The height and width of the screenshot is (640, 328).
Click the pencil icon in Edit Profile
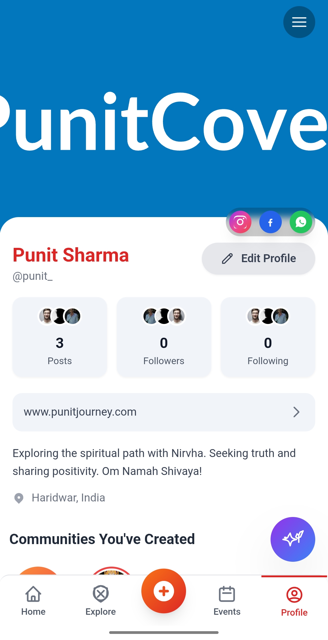(227, 258)
